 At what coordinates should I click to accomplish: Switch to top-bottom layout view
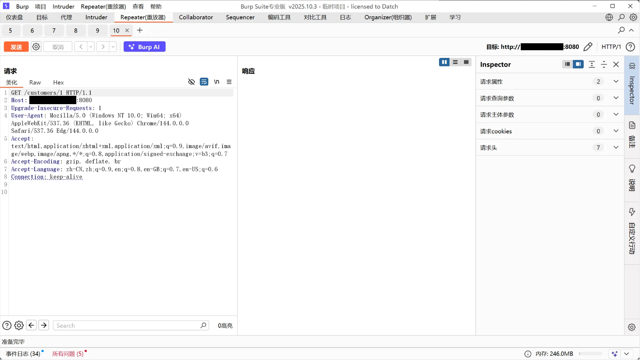coord(455,62)
